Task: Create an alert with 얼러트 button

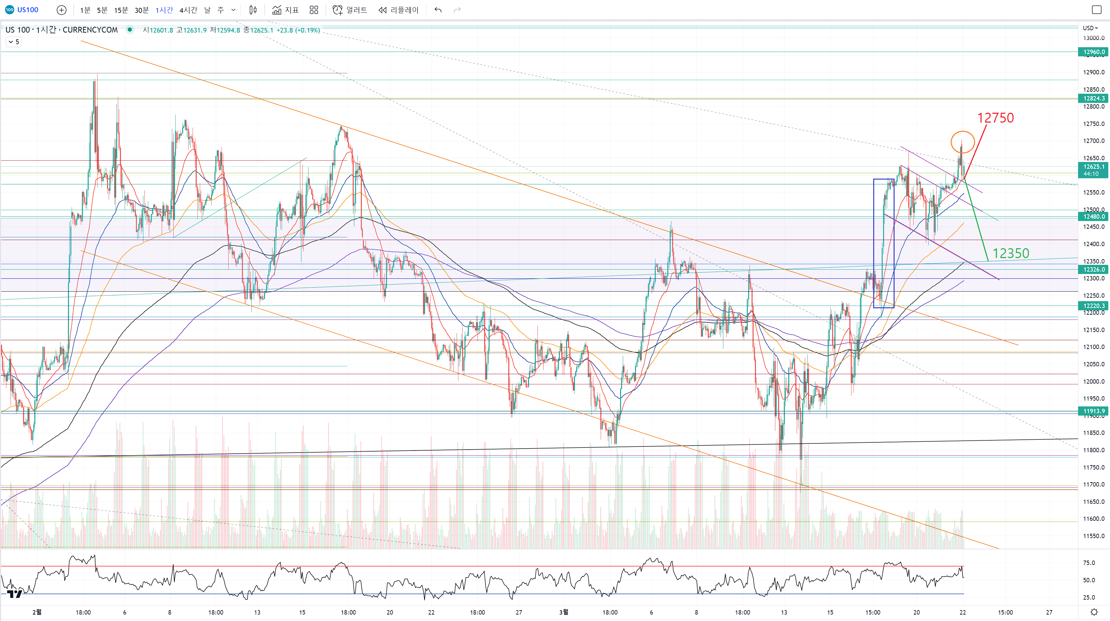Action: [x=350, y=10]
